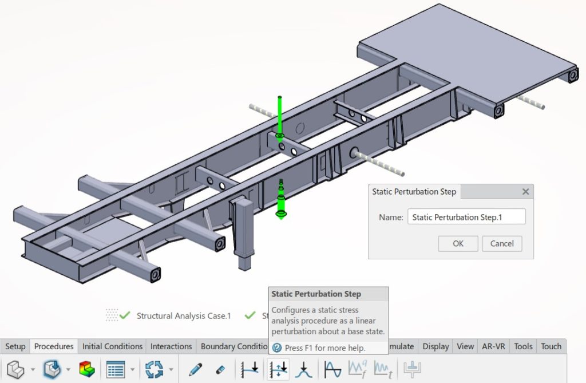This screenshot has width=586, height=383.
Task: Close the Static Perturbation Step dialog
Action: pyautogui.click(x=526, y=192)
